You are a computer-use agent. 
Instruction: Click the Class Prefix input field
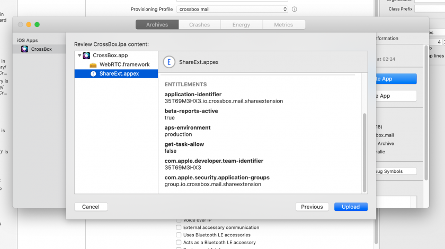pyautogui.click(x=430, y=9)
